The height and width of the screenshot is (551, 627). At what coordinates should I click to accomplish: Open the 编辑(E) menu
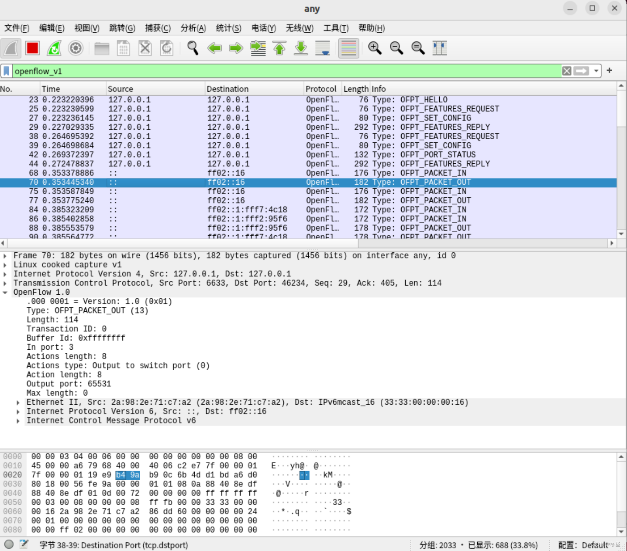point(52,28)
